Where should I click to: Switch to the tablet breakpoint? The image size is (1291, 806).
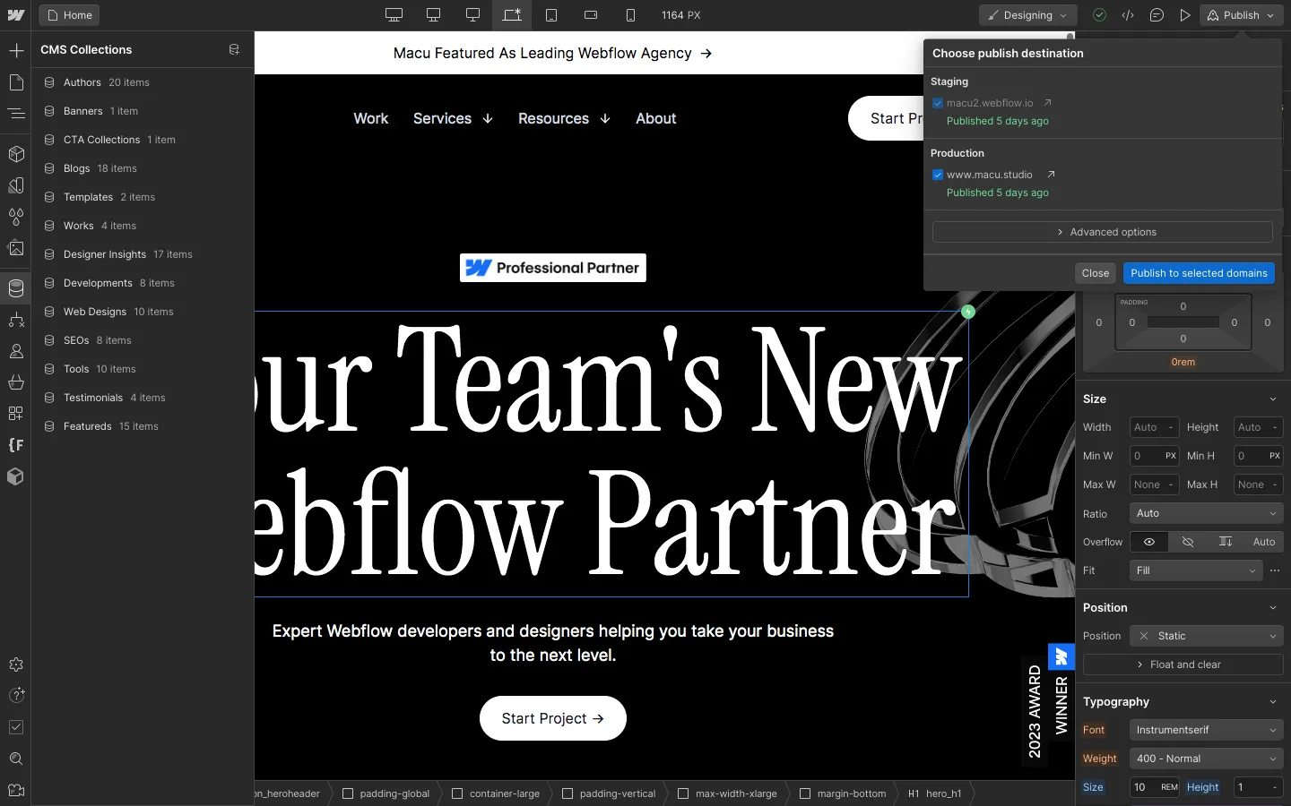coord(552,15)
